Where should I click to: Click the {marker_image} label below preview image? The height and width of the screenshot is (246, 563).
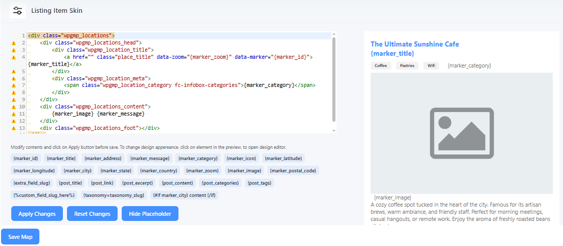(392, 197)
